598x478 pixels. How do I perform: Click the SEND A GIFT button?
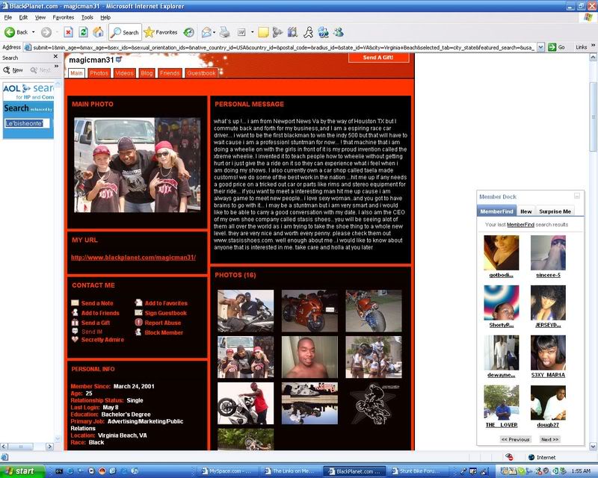(378, 58)
